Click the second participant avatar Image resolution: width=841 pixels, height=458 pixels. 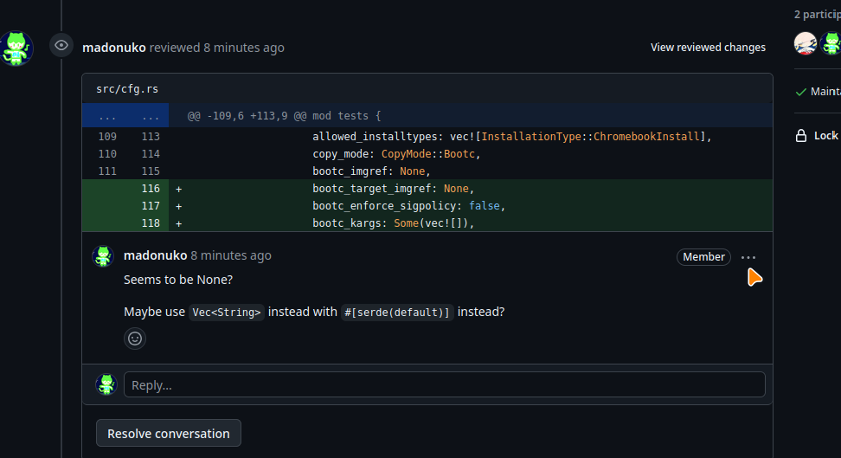coord(831,43)
